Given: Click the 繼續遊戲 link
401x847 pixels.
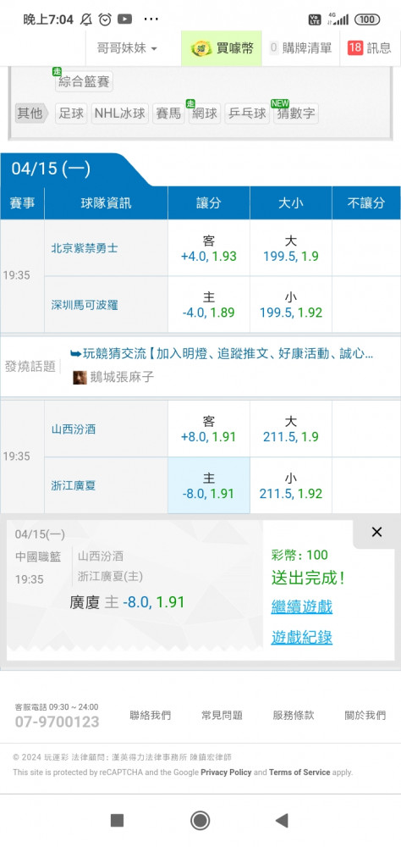Looking at the screenshot, I should point(302,606).
